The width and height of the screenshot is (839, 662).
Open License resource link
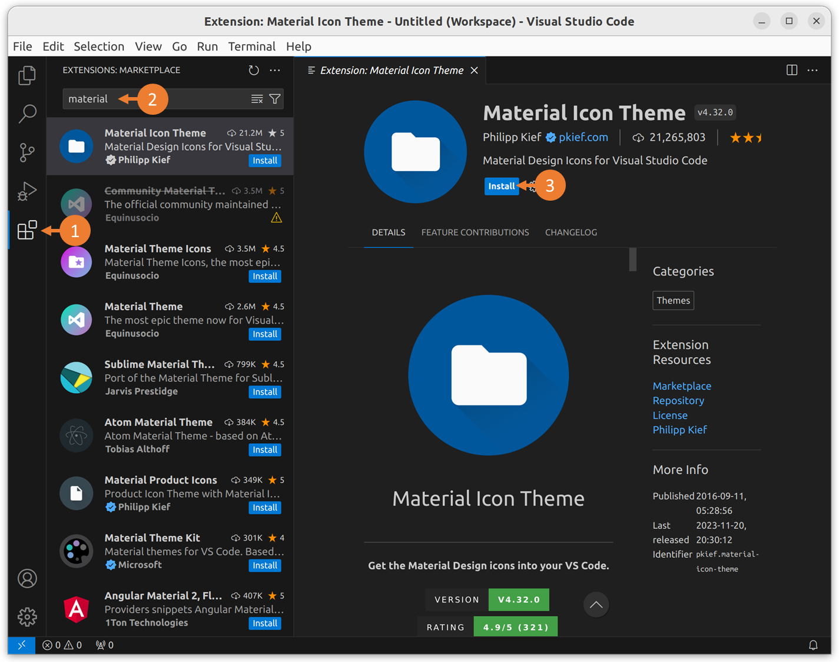pos(670,415)
